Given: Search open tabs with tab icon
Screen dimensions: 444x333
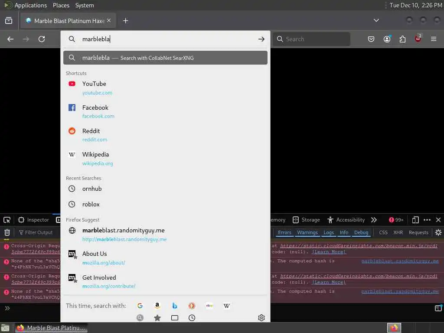Looking at the screenshot, I should point(175,318).
